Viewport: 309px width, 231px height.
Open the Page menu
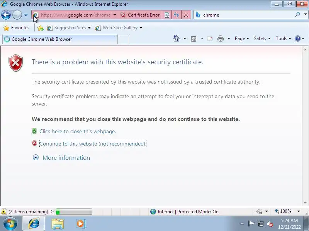242,38
